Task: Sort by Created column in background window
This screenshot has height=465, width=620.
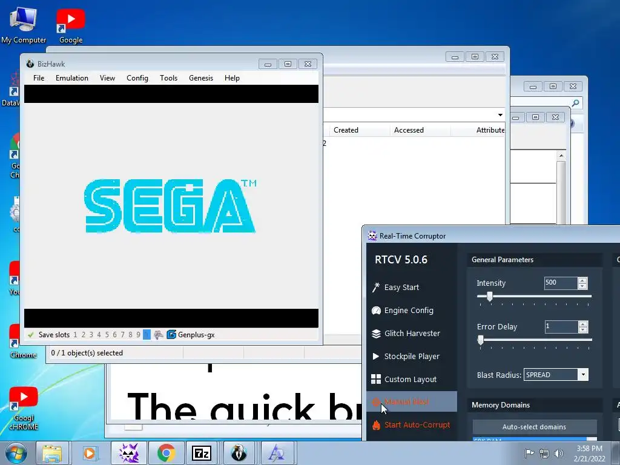Action: click(x=346, y=130)
